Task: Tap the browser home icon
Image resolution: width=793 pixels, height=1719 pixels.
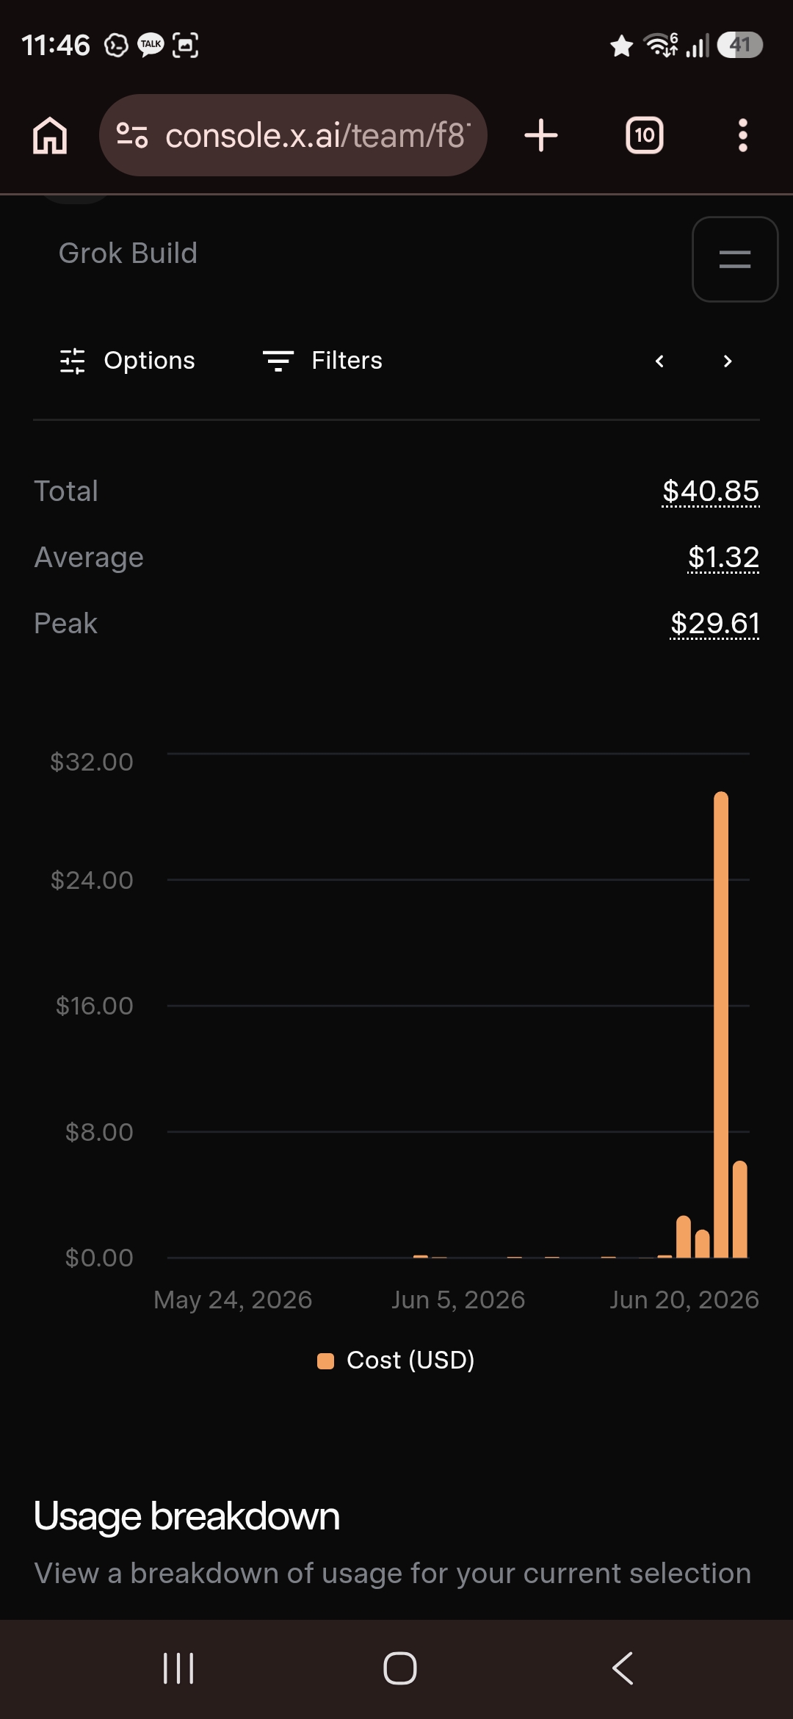Action: pos(50,136)
